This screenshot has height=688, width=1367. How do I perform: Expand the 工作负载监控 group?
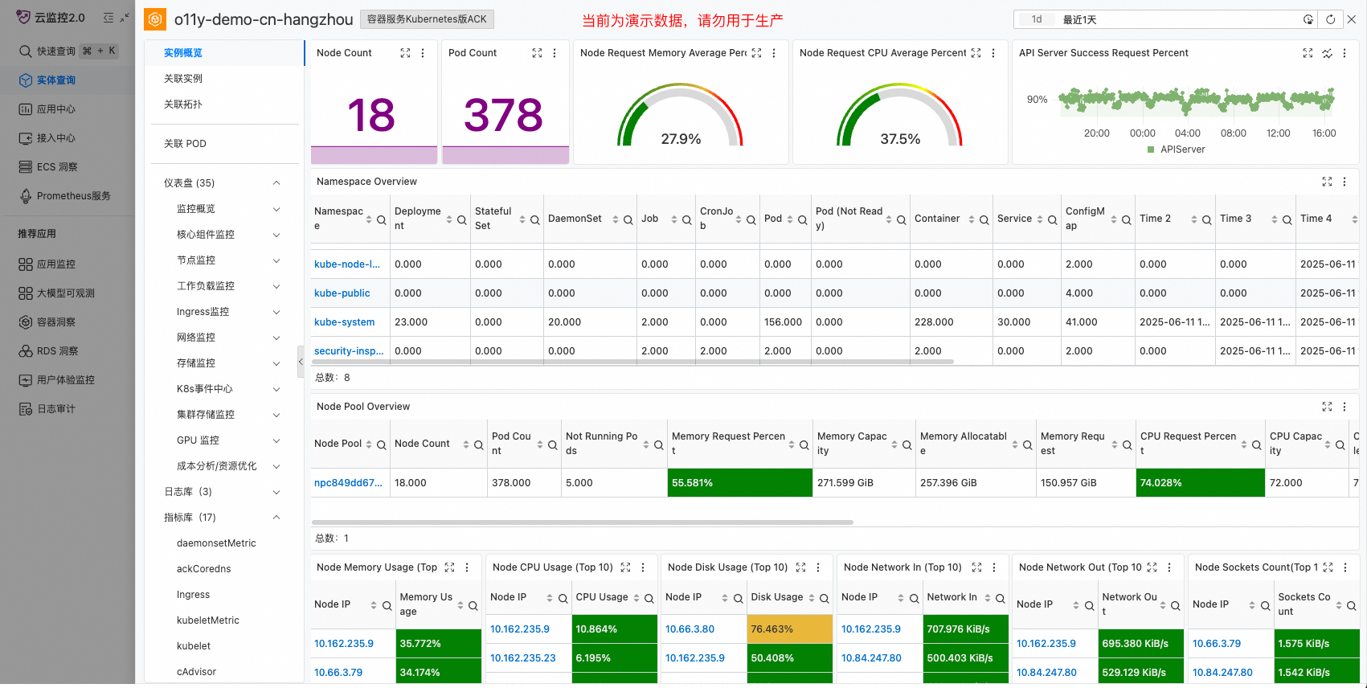(x=276, y=286)
